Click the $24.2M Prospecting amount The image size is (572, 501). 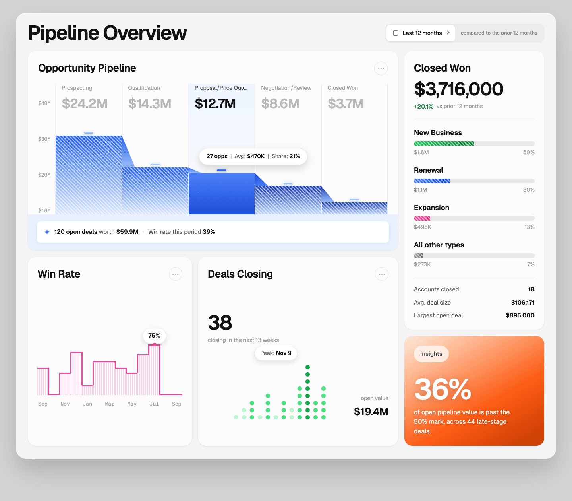(x=85, y=104)
